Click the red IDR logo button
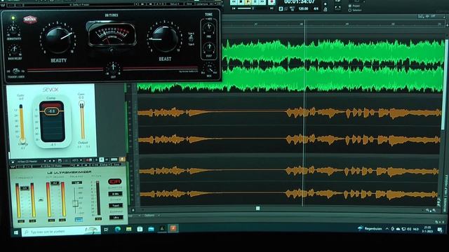Image resolution: width=449 pixels, height=252 pixels. [115, 181]
